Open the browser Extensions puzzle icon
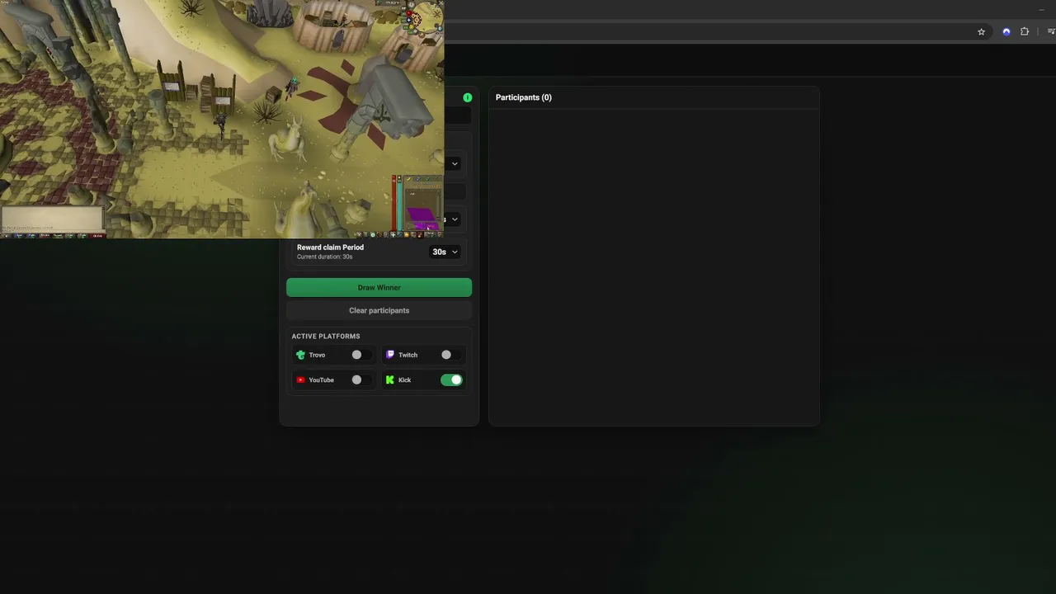Screen dimensions: 1056x594 pyautogui.click(x=1025, y=32)
